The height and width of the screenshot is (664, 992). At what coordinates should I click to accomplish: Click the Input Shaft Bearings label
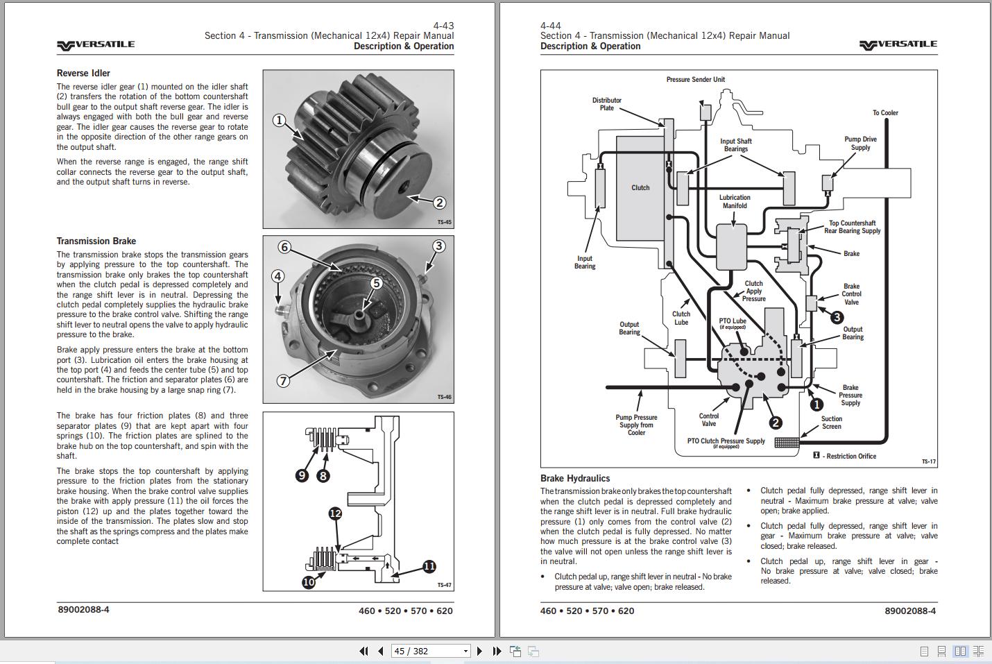pyautogui.click(x=735, y=145)
